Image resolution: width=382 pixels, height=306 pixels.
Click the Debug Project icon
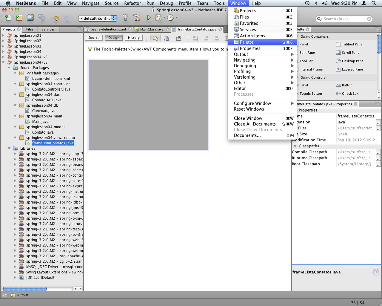(x=158, y=18)
